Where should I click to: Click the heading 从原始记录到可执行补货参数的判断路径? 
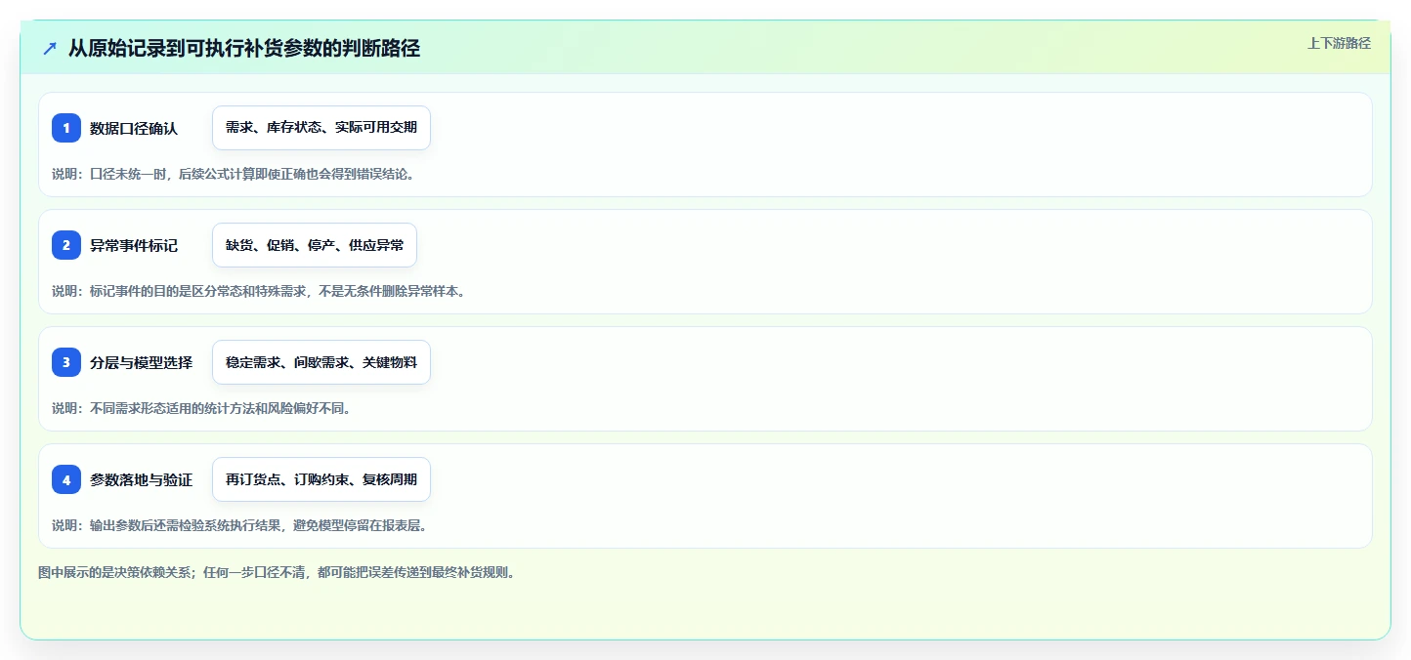pos(244,48)
